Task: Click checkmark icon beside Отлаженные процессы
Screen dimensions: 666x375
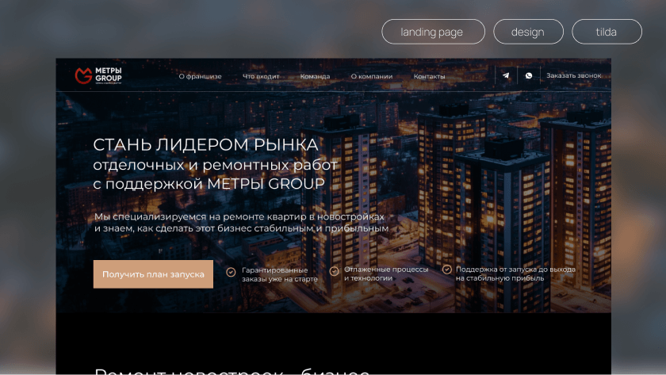Action: click(334, 271)
